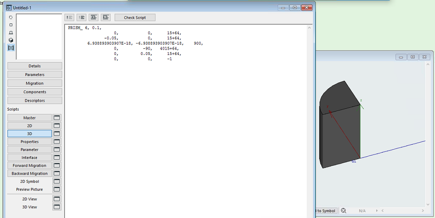Open the Components section
The image size is (435, 218).
pyautogui.click(x=35, y=92)
